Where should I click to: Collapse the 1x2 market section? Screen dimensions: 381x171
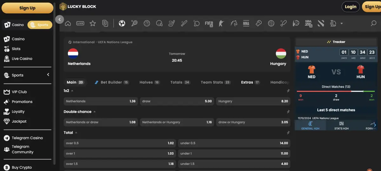tap(72, 91)
